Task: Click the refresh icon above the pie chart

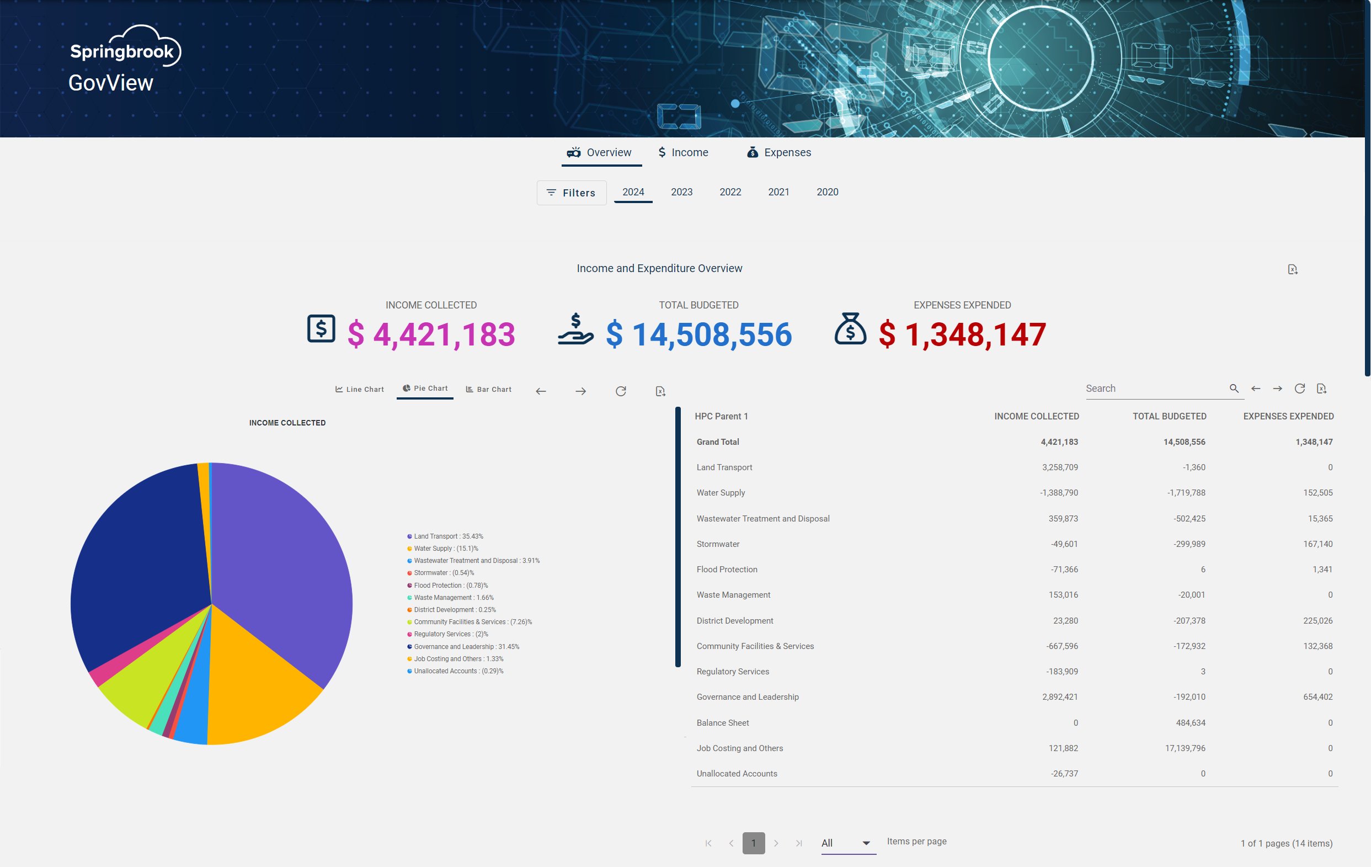Action: (x=621, y=391)
